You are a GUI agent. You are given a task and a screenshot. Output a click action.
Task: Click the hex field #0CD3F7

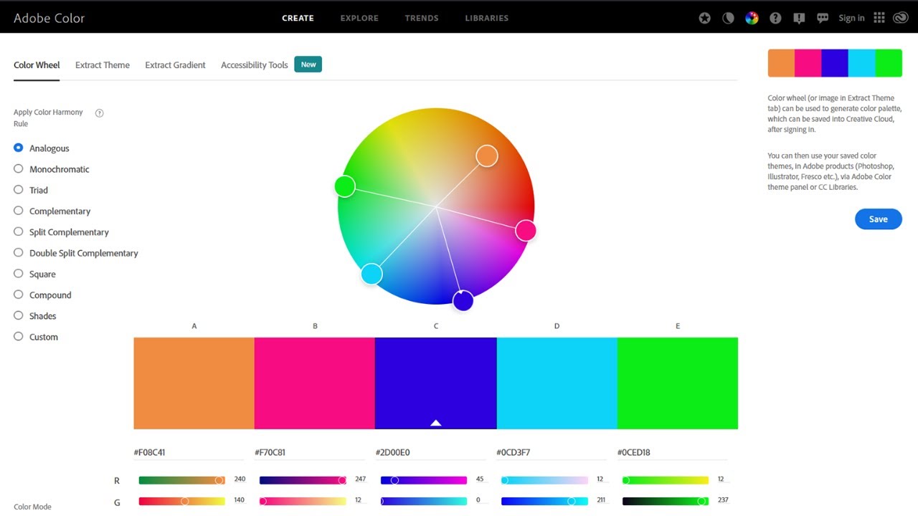pos(552,452)
